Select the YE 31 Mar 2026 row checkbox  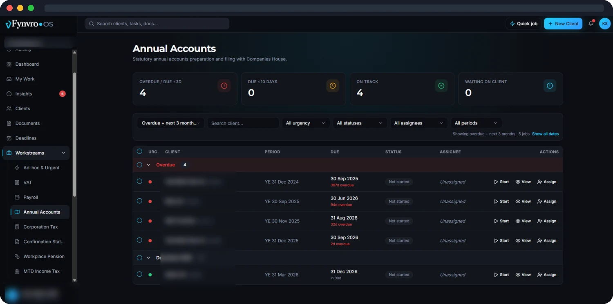tap(139, 274)
